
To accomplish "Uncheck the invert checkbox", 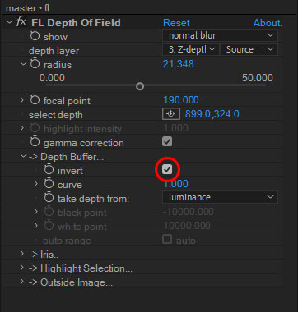I will coord(167,170).
